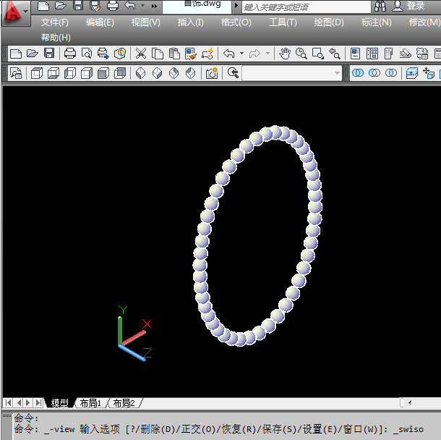The width and height of the screenshot is (441, 440).
Task: Expand the undo history dropdown arrow
Action: 241,54
